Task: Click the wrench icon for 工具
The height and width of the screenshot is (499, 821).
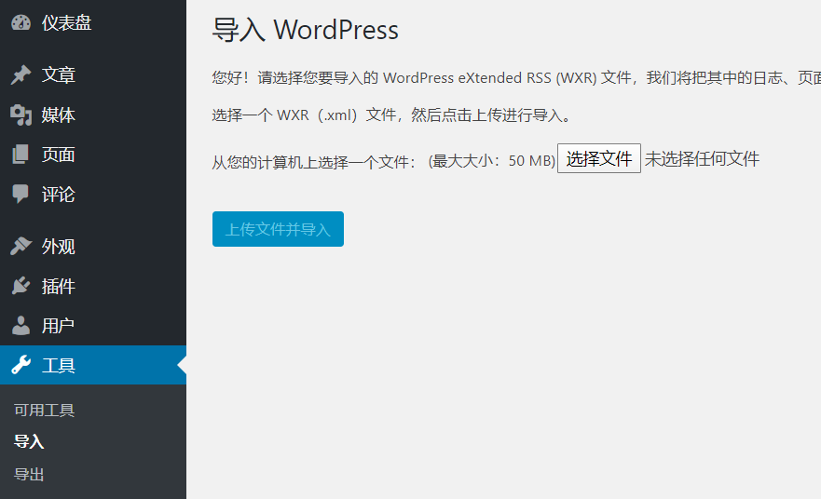Action: click(x=21, y=366)
